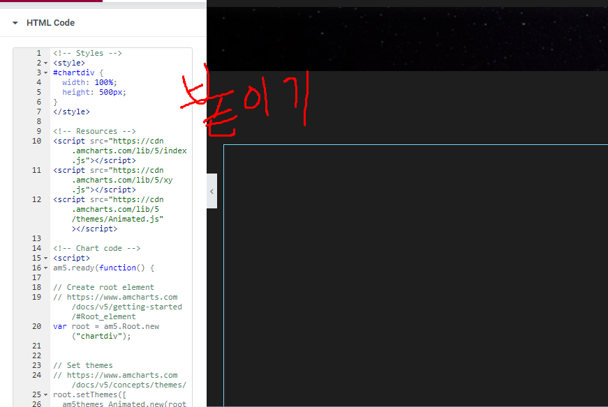Screen dimensions: 608x407
Task: Click inside the empty chart preview widget
Action: [415, 275]
